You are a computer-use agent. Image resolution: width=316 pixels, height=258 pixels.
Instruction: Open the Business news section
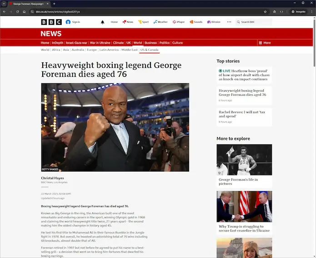pos(150,43)
